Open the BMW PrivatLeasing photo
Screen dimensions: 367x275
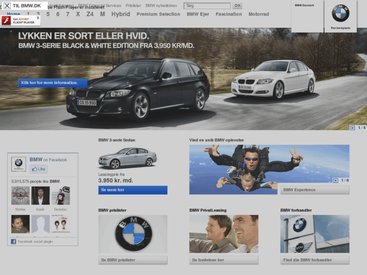pos(224,234)
